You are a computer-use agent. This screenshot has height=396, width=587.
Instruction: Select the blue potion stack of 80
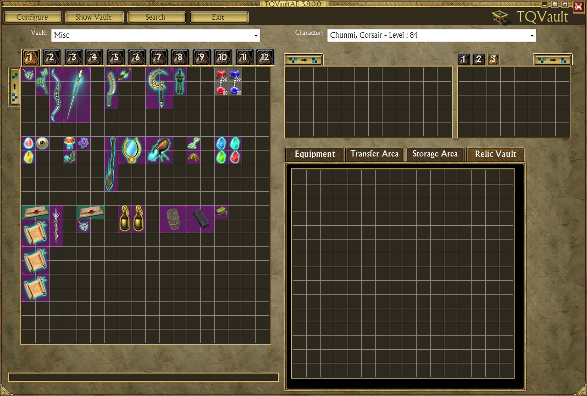coord(235,88)
